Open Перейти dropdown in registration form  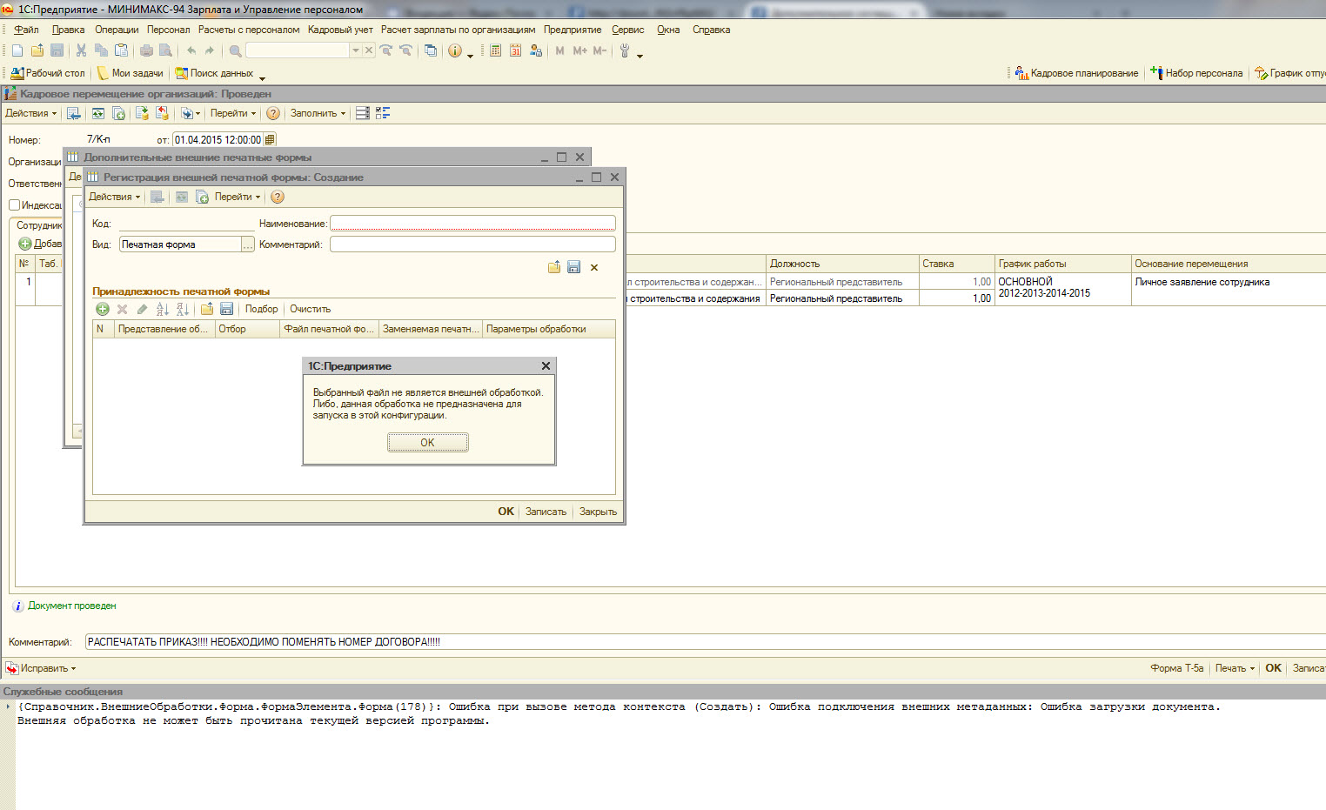click(x=238, y=197)
